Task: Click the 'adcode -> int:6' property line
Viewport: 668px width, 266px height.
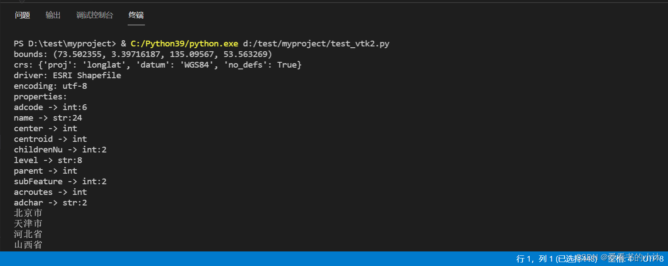Action: [x=51, y=107]
